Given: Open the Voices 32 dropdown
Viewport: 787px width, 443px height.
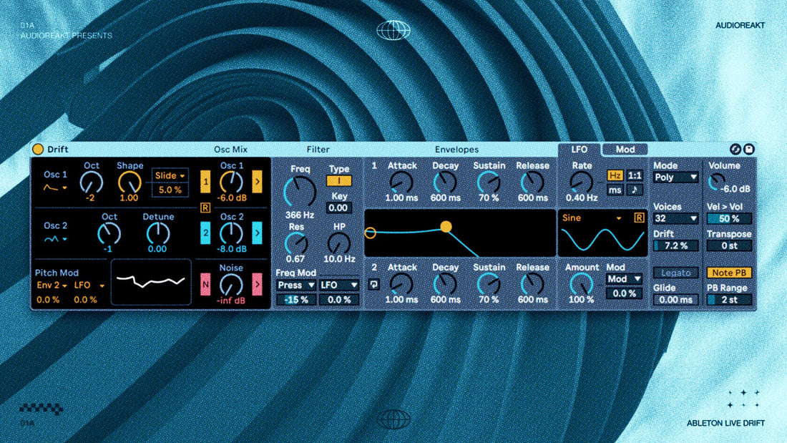Looking at the screenshot, I should click(675, 218).
